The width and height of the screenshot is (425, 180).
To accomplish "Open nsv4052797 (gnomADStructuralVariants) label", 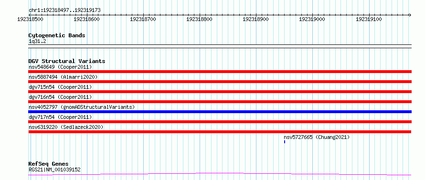I will 82,107.
